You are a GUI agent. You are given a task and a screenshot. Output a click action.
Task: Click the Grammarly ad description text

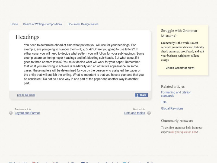point(182,51)
